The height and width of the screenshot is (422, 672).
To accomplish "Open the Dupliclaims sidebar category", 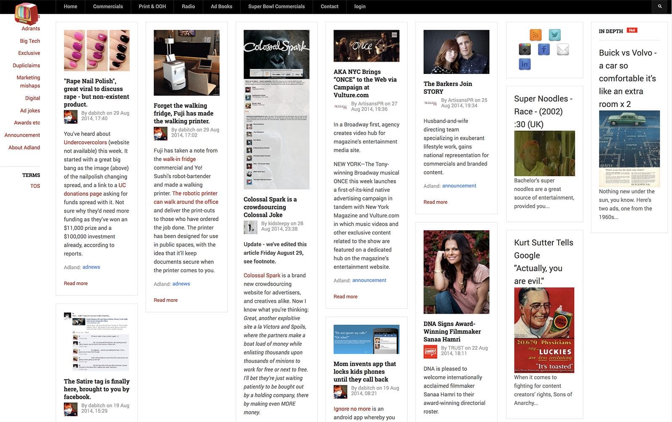I will click(x=26, y=65).
